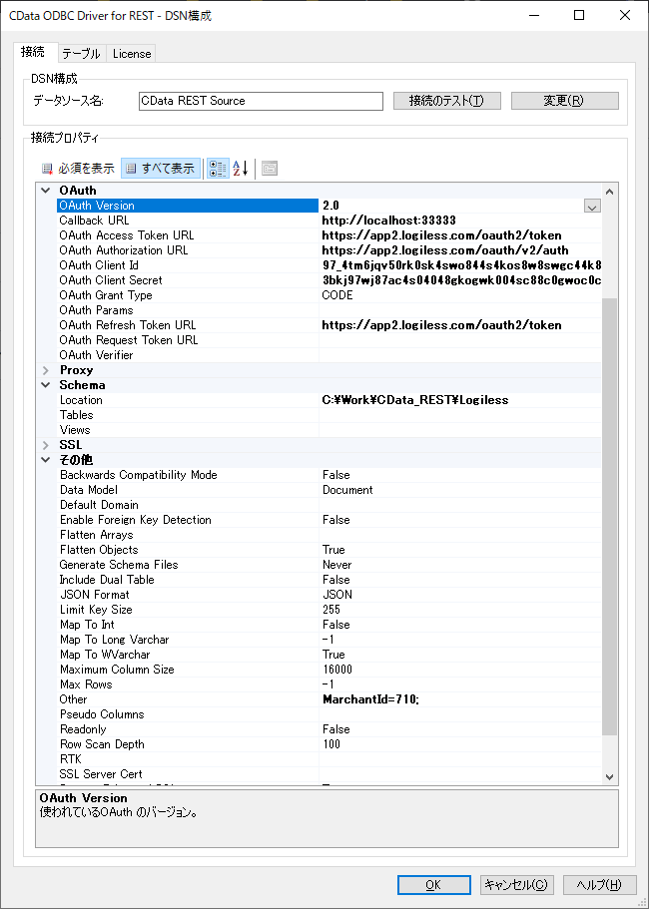The image size is (649, 909).
Task: Select the Include Dual Table row
Action: point(329,580)
